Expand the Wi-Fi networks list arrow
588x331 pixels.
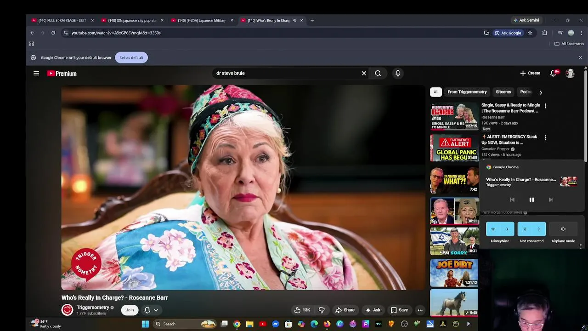coord(507,229)
